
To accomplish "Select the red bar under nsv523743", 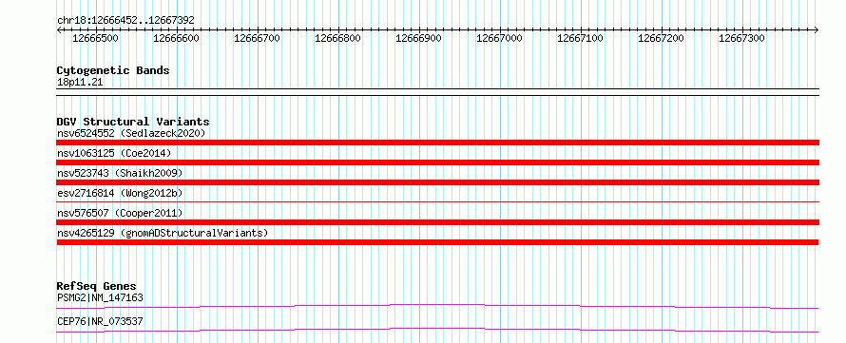I will [438, 182].
